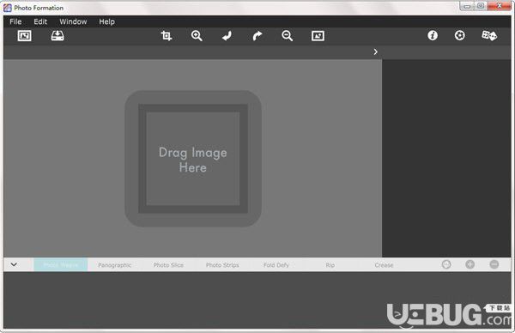Open image using the first toolbar icon
The height and width of the screenshot is (333, 515).
24,35
